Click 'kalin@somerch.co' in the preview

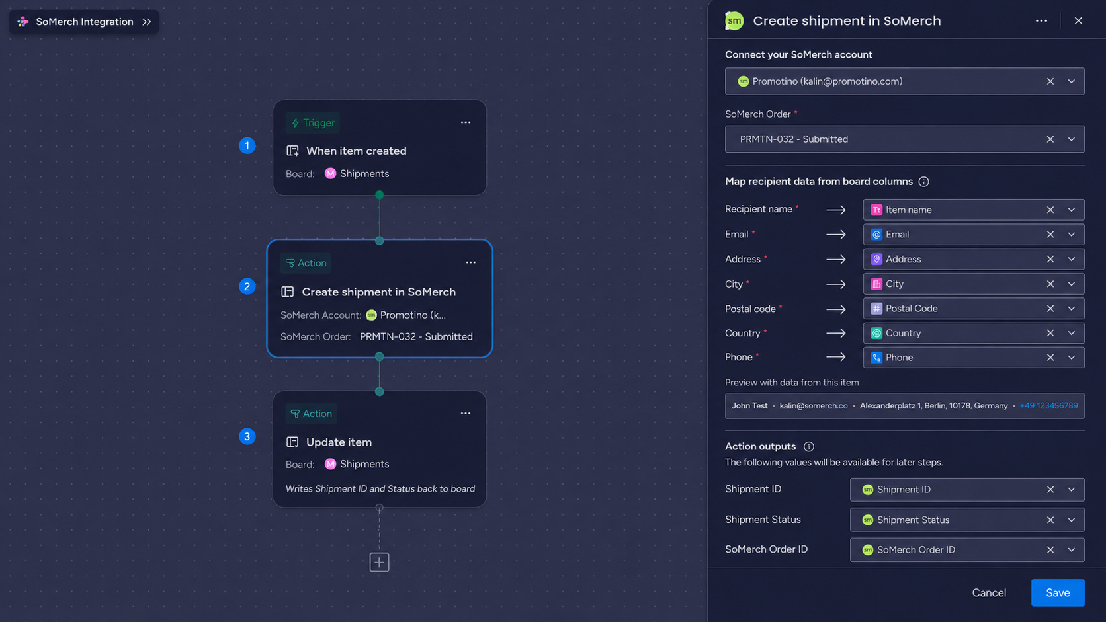click(814, 406)
